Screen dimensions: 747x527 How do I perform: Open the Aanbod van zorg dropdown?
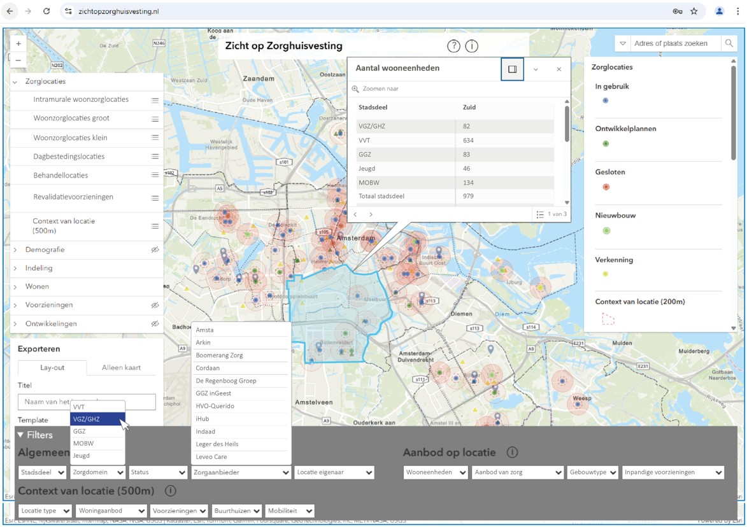point(518,472)
